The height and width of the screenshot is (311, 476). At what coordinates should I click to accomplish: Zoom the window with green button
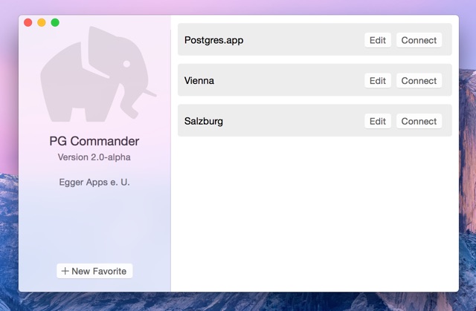(x=55, y=22)
